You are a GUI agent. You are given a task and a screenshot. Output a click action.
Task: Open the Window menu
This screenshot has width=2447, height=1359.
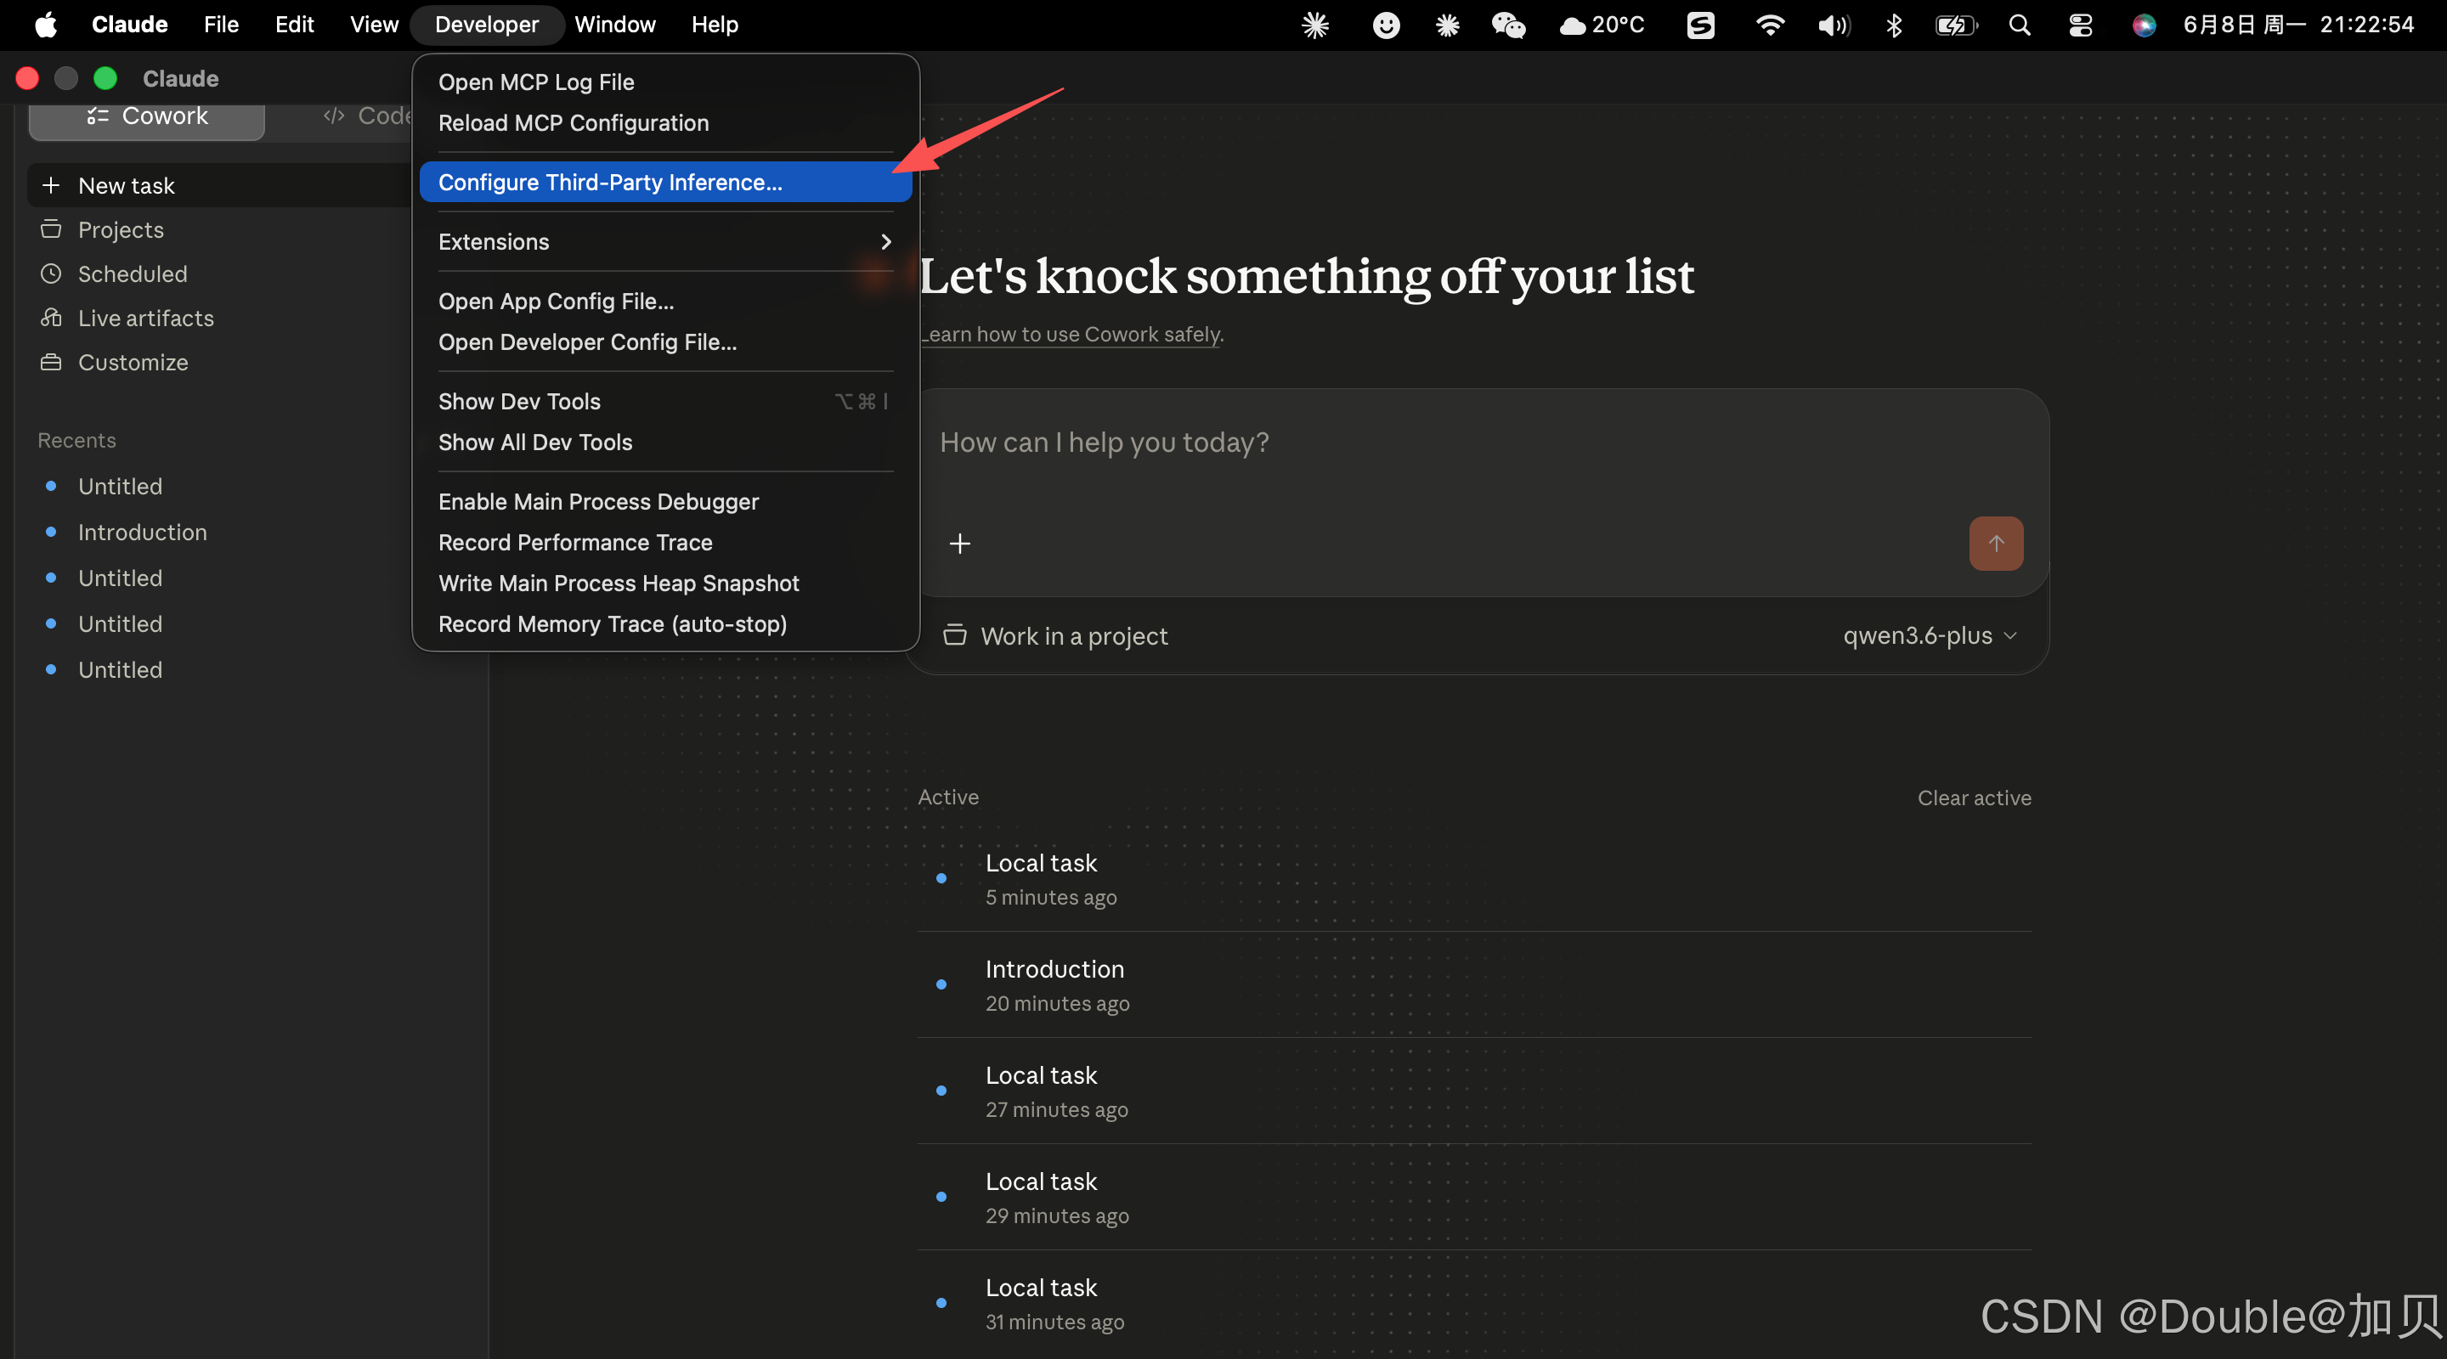614,25
